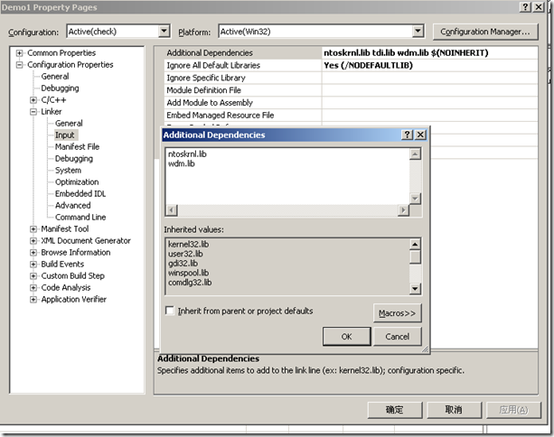The width and height of the screenshot is (554, 437).
Task: Click scroll up arrow of Inherited values list
Action: click(x=415, y=245)
